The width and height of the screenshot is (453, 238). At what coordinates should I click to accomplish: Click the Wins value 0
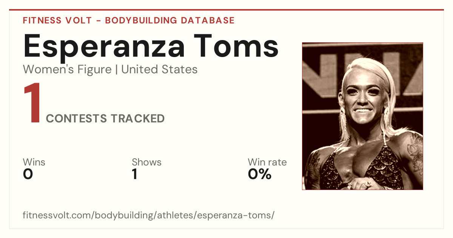tap(28, 174)
